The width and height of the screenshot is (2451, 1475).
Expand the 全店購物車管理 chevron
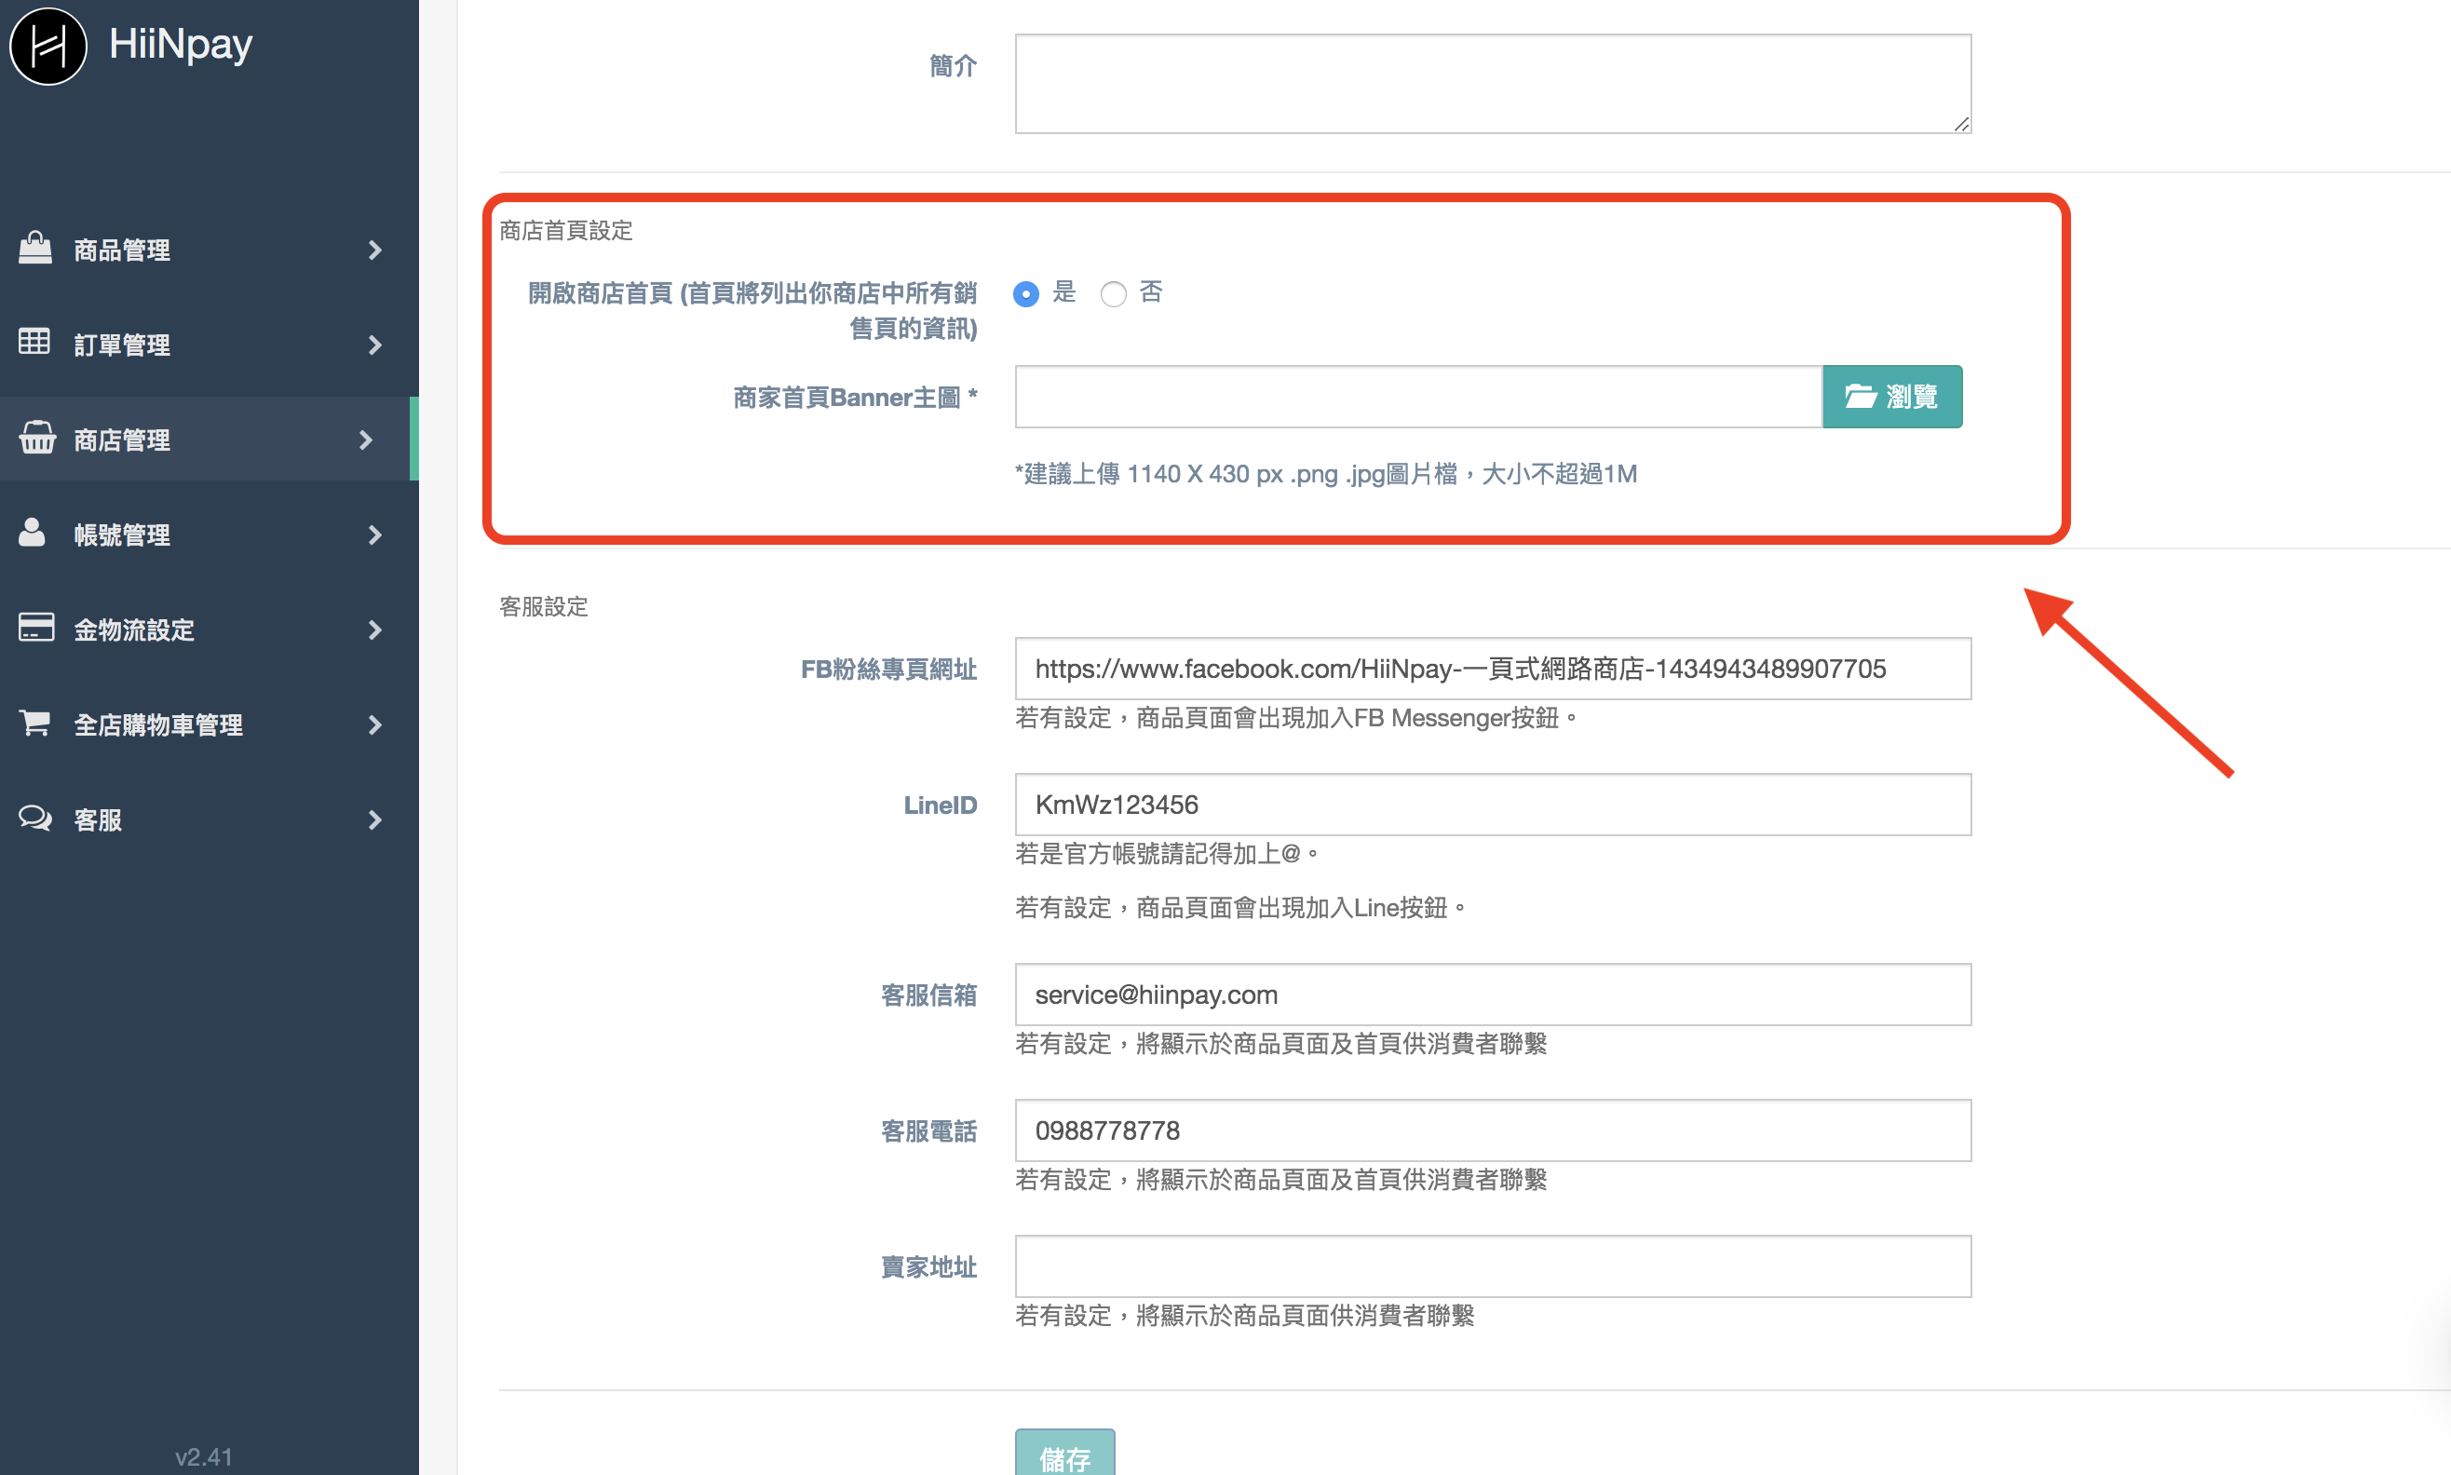pos(374,725)
